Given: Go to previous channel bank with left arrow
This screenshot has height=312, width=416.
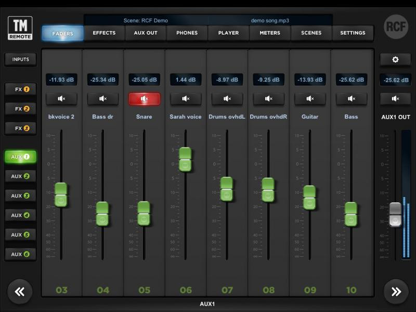Looking at the screenshot, I should point(20,292).
